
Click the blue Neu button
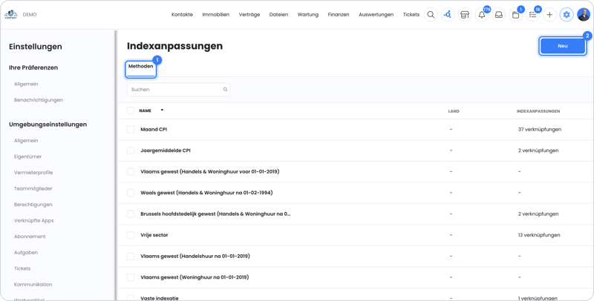[x=563, y=46]
